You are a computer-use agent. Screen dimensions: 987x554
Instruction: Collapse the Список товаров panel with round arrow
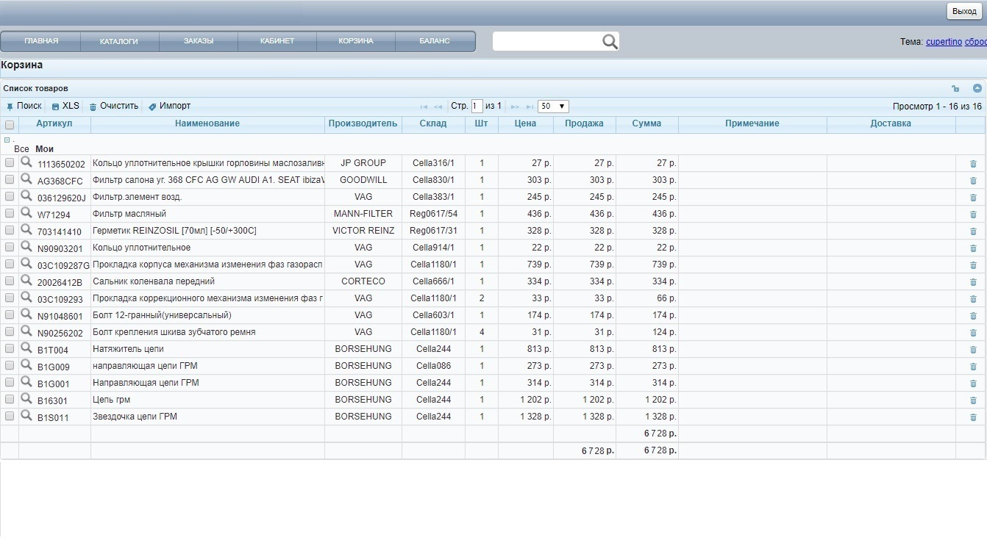tap(977, 88)
